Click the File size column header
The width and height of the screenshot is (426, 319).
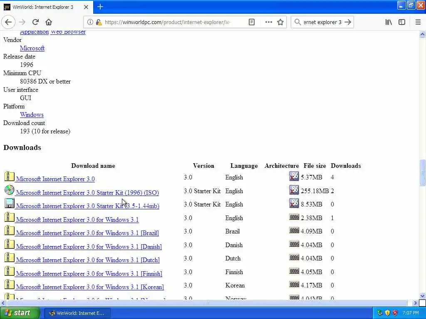[315, 166]
